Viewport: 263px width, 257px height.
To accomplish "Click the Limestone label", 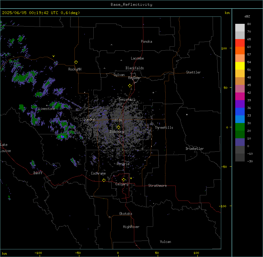I will [x=47, y=109].
